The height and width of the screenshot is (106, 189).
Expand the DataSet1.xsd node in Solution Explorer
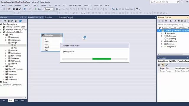tap(162, 41)
